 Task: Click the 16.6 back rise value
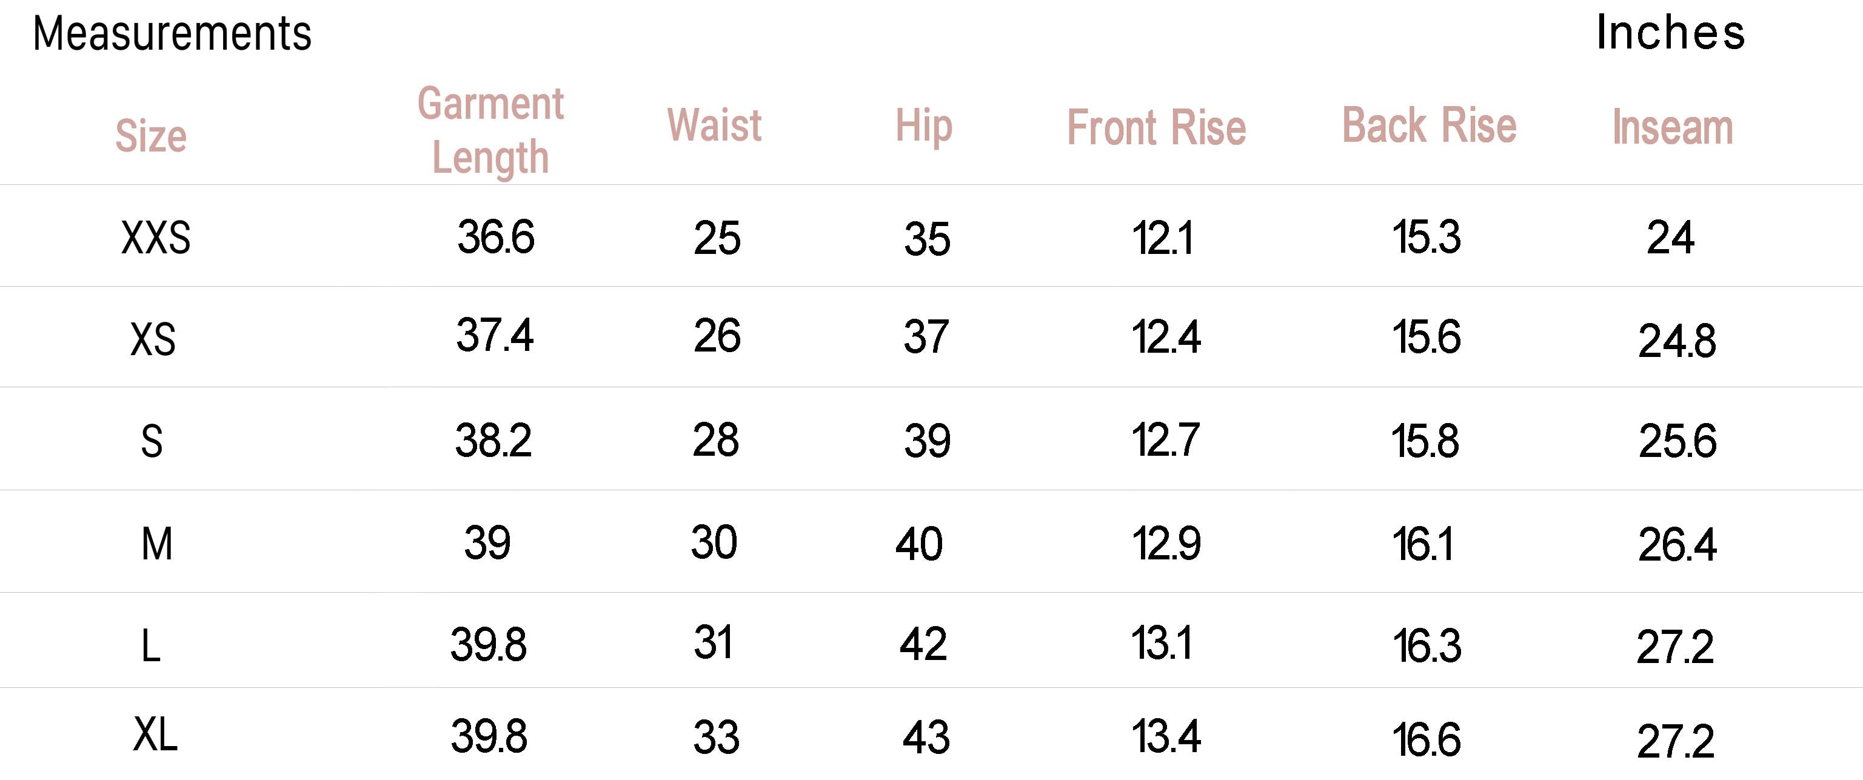[x=1426, y=739]
